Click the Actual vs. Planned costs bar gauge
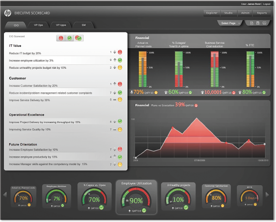The image size is (276, 222). pos(143,69)
